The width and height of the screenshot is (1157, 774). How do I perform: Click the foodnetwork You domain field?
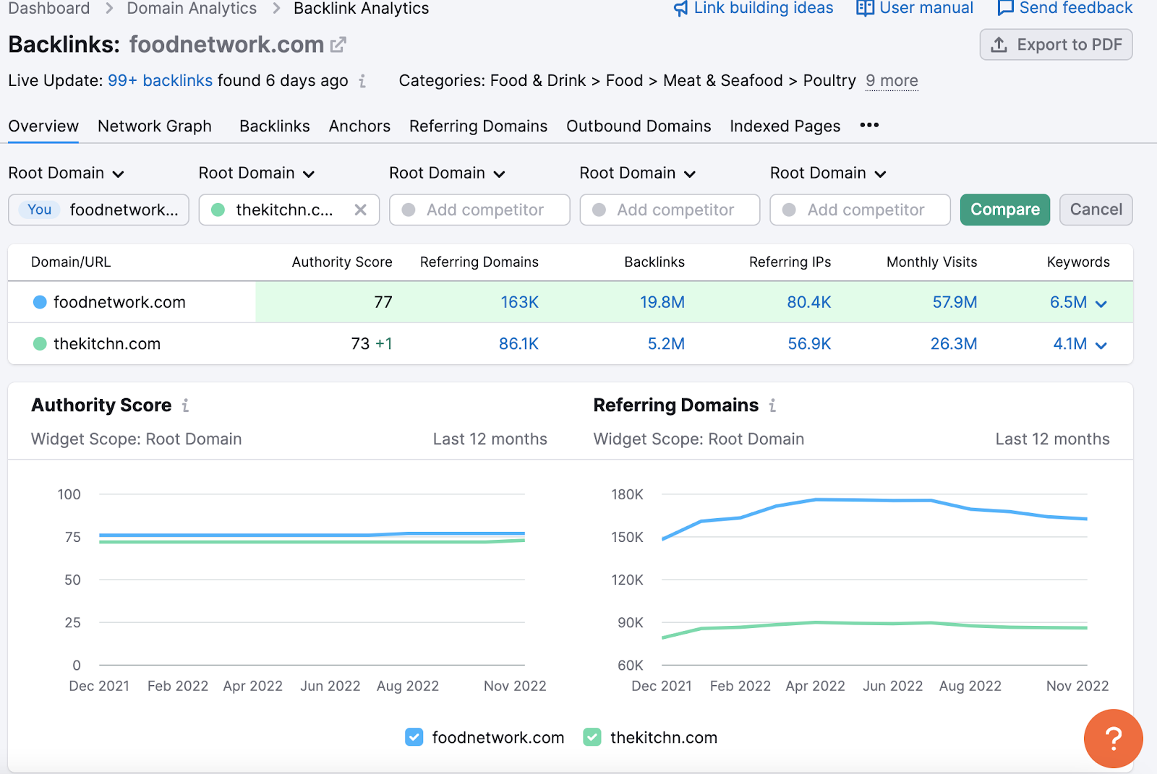pos(98,210)
